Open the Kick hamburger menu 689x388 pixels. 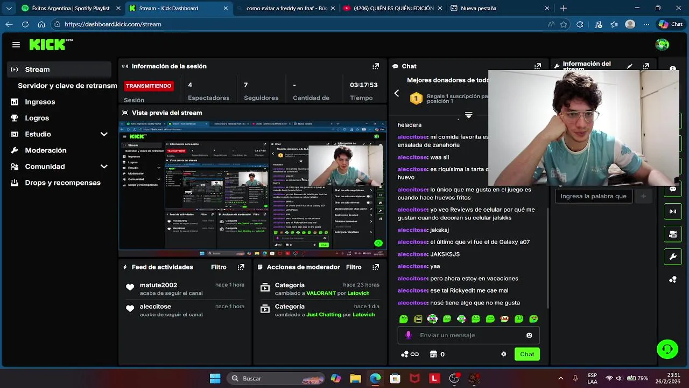[x=16, y=45]
